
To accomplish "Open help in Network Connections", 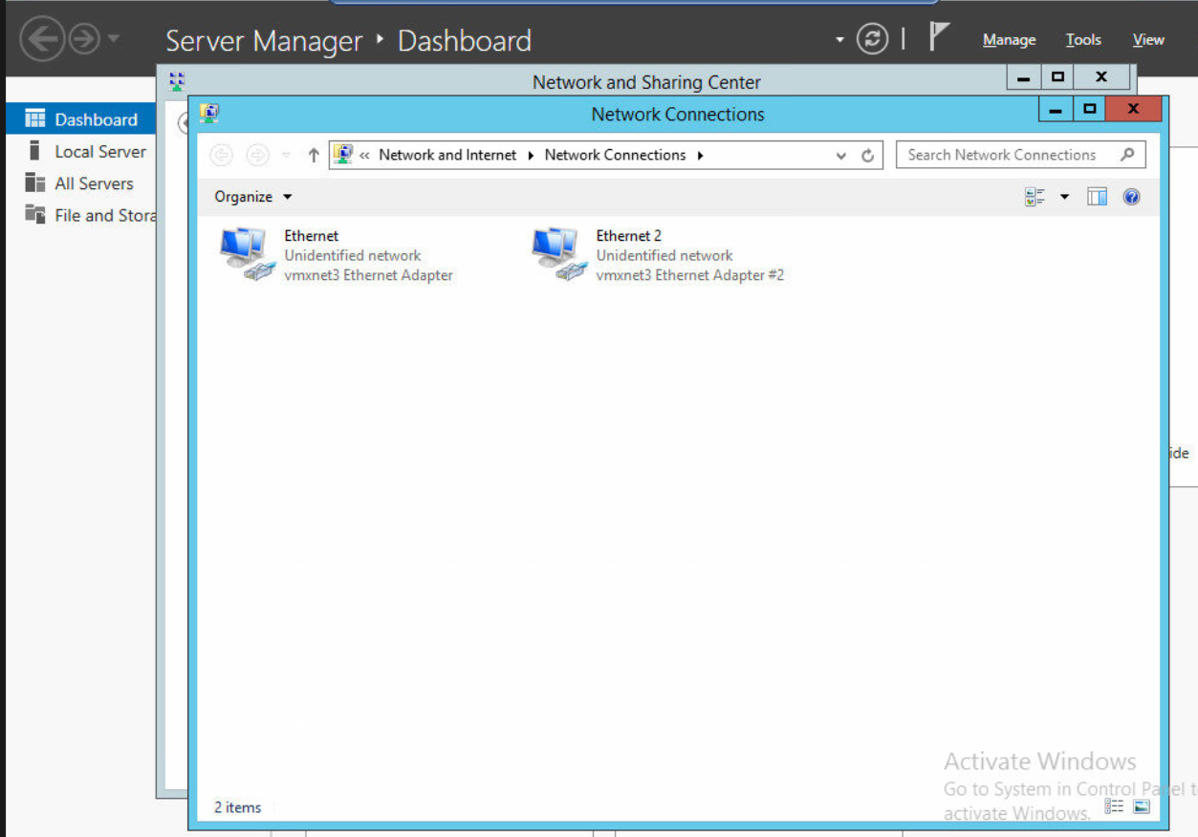I will [1131, 197].
